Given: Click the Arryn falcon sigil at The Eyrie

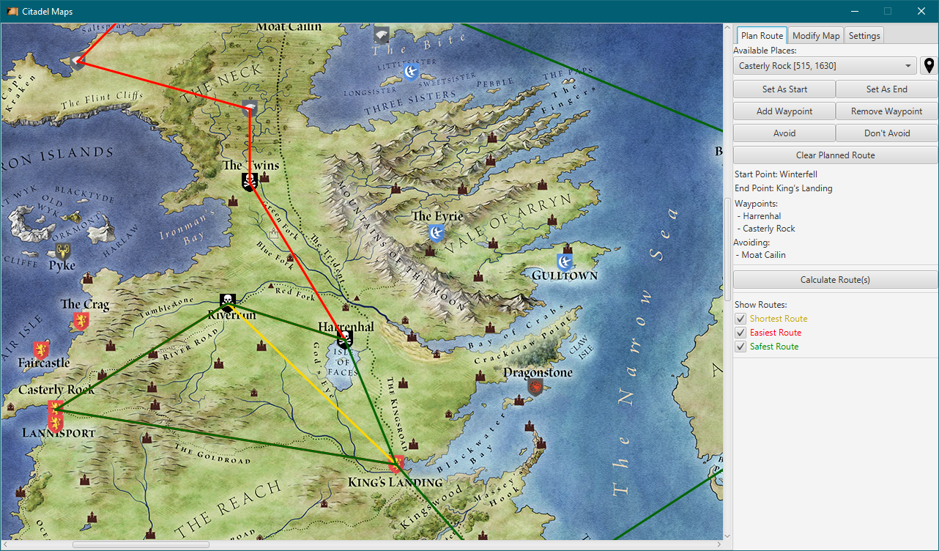Looking at the screenshot, I should pos(437,233).
